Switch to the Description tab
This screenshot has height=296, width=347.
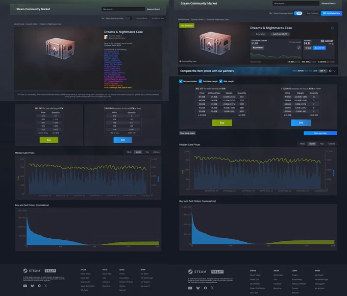click(x=260, y=34)
